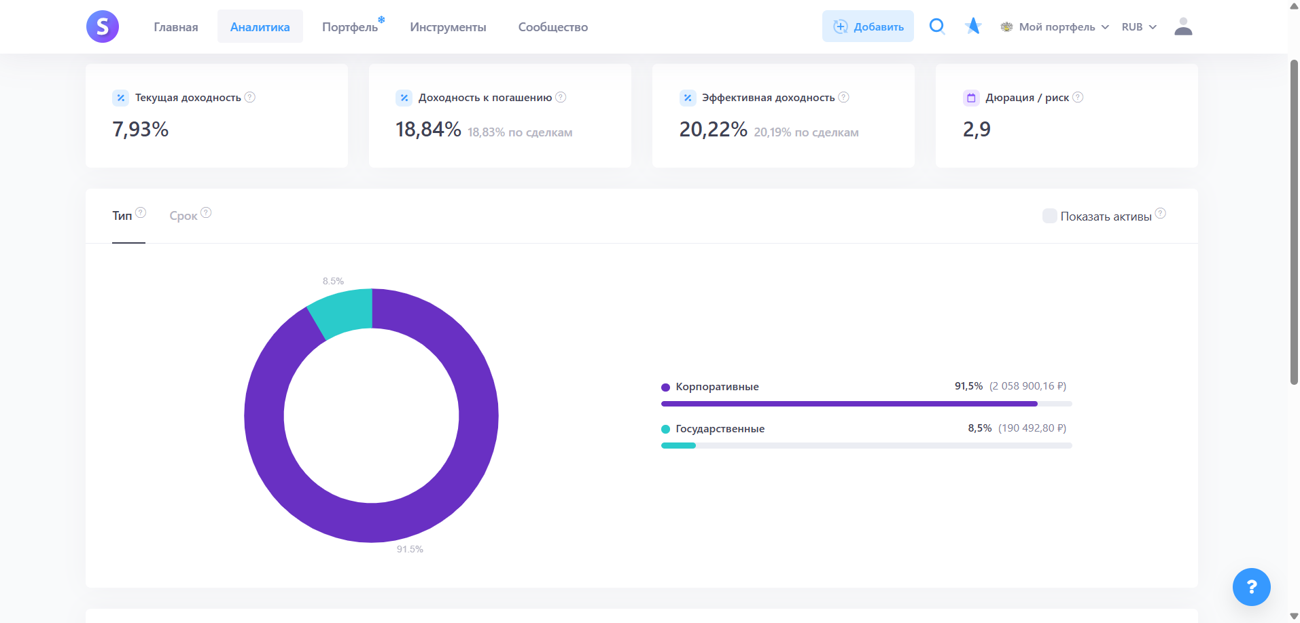
Task: Open search with the magnifier icon
Action: [x=937, y=26]
